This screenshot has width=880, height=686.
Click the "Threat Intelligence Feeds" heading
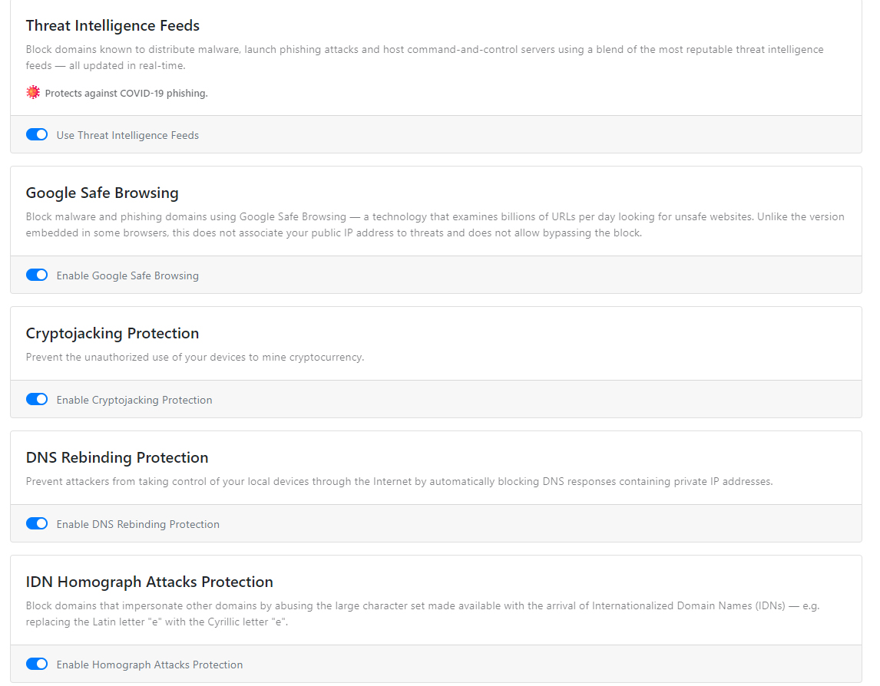click(x=113, y=25)
